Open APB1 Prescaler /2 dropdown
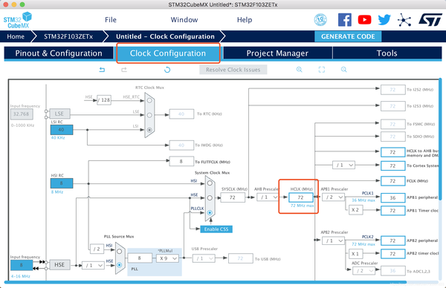The height and width of the screenshot is (288, 446). [333, 197]
